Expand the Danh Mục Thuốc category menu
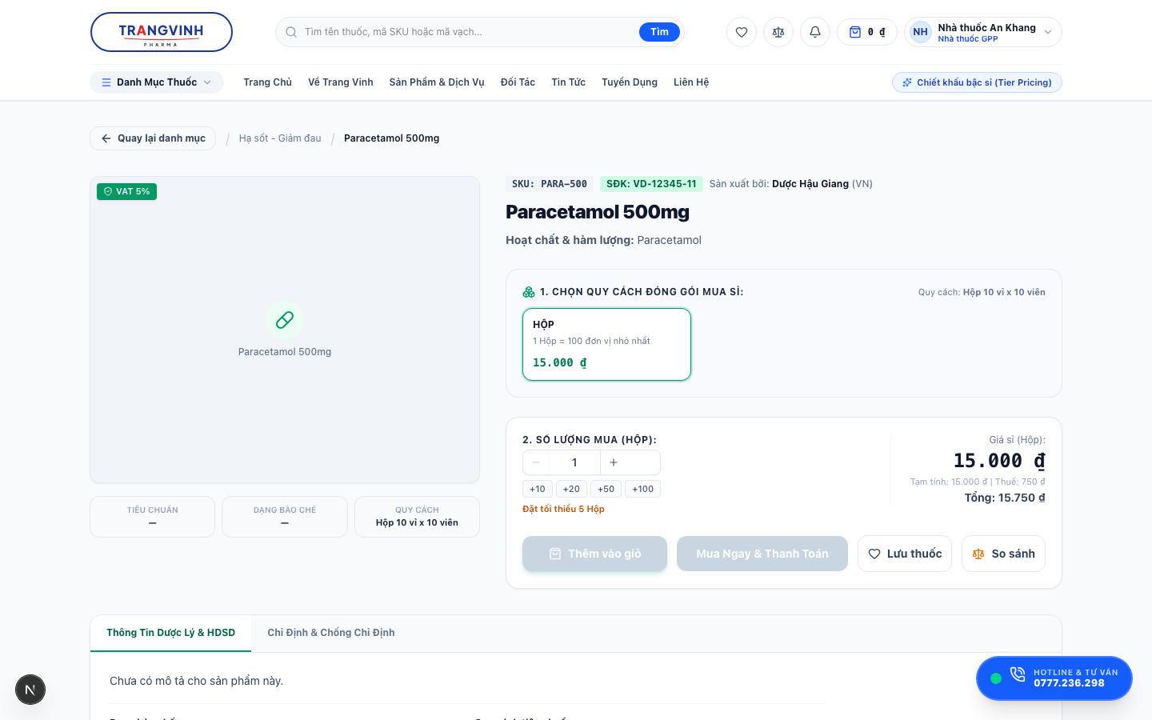Image resolution: width=1152 pixels, height=720 pixels. pyautogui.click(x=157, y=82)
